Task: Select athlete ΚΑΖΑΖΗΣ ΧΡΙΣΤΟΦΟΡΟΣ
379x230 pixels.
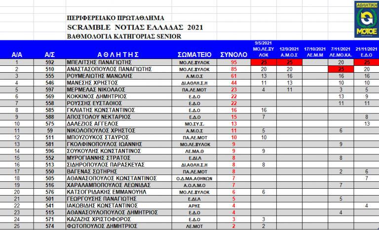Action: 99,219
